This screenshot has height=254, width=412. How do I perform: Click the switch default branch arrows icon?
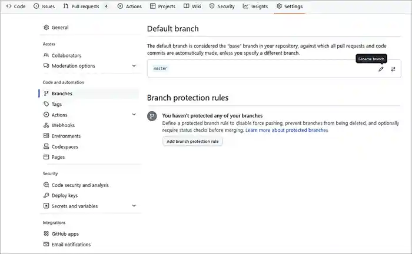[x=393, y=69]
